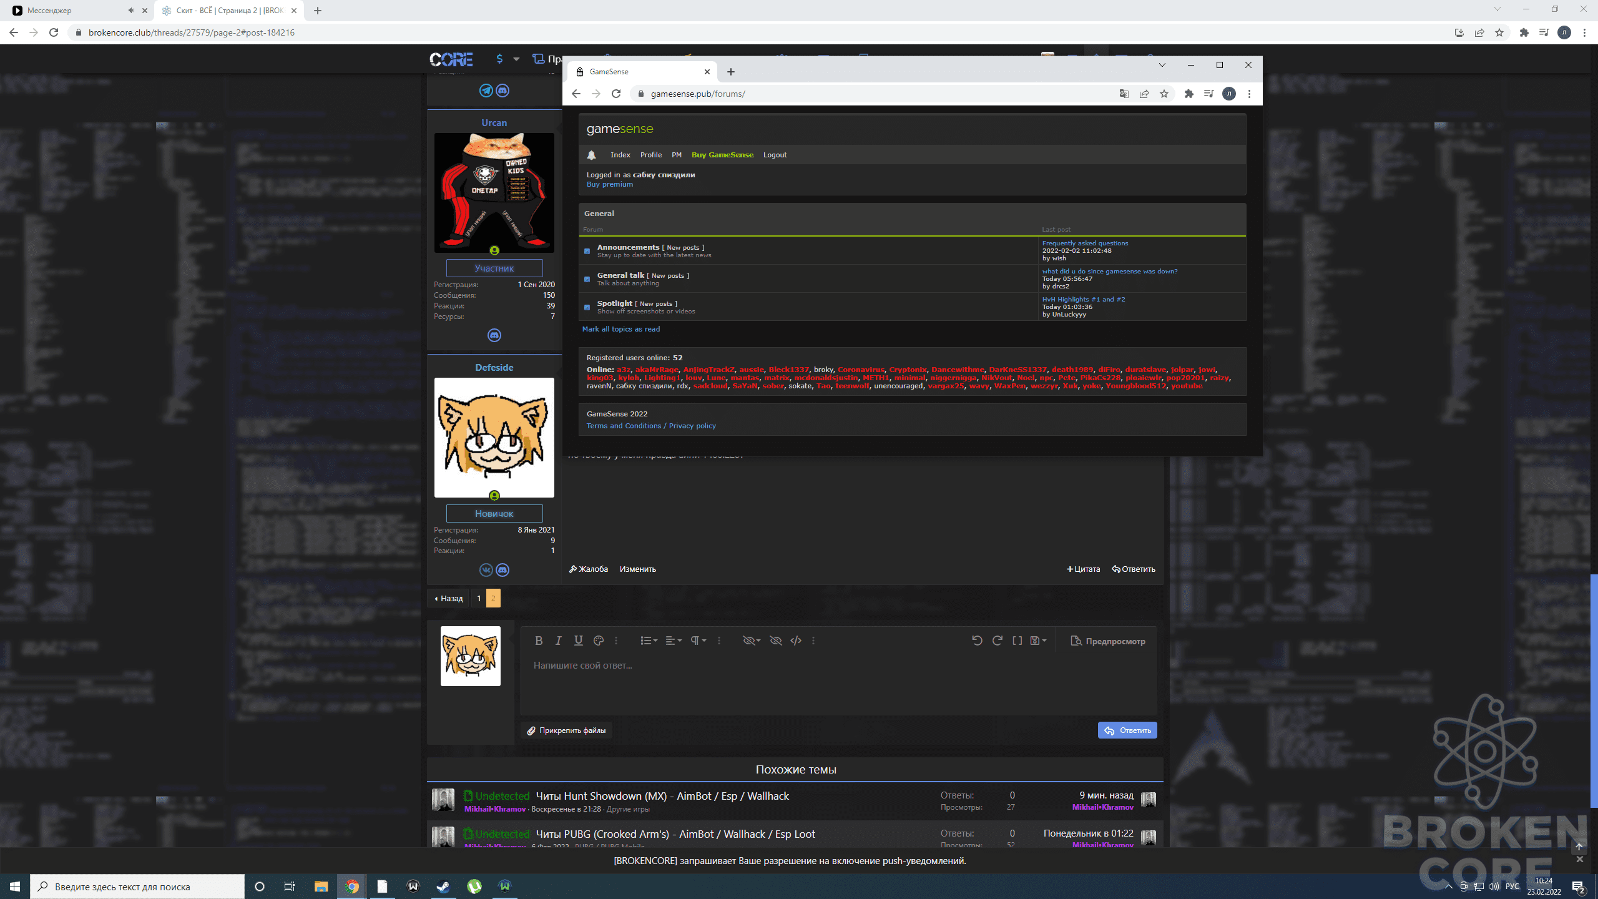
Task: Open File Explorer from taskbar
Action: coord(321,887)
